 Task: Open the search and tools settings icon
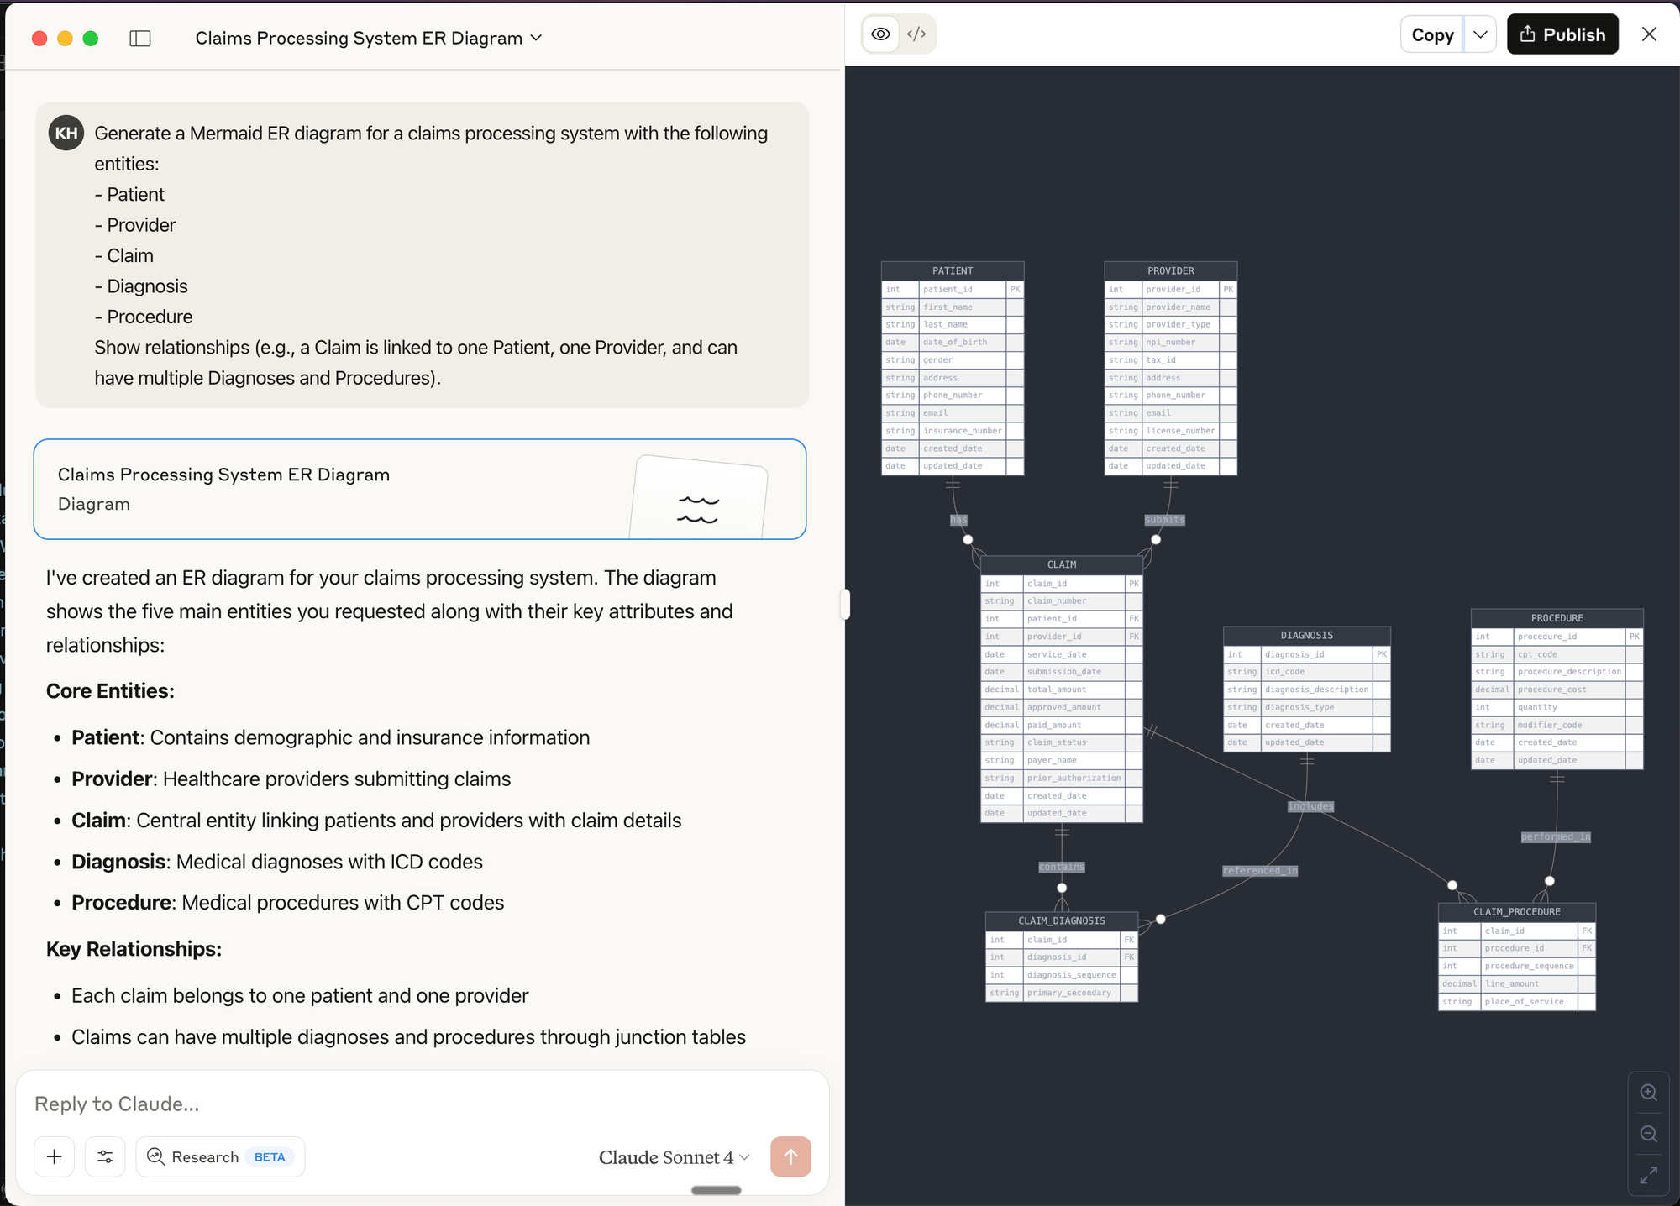click(105, 1156)
